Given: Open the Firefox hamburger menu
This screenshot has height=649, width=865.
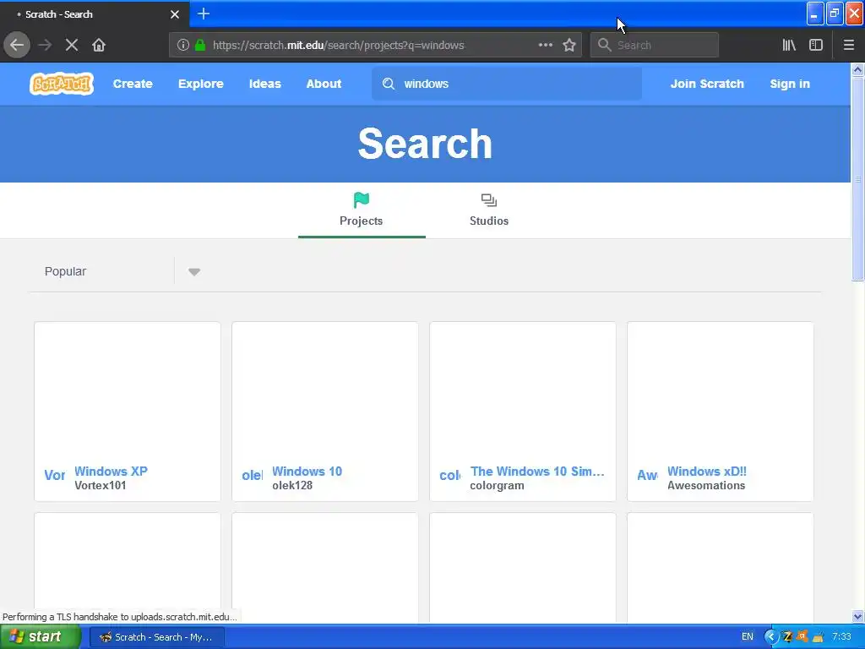Looking at the screenshot, I should pyautogui.click(x=849, y=45).
